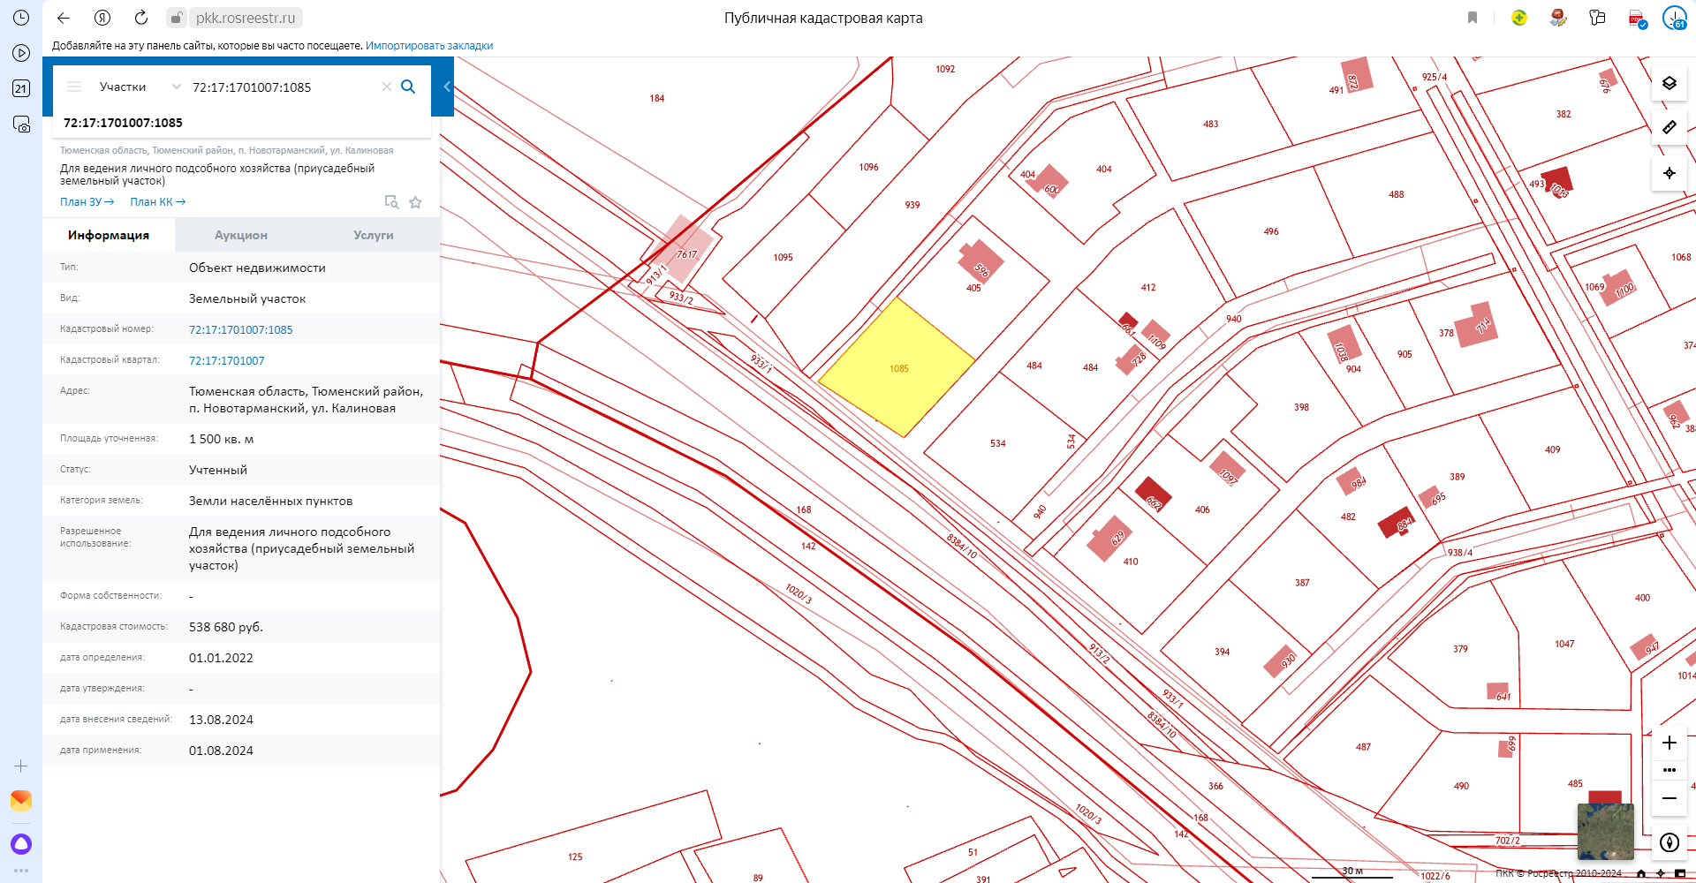The image size is (1696, 883).
Task: Collapse the info side panel arrow
Action: coord(447,87)
